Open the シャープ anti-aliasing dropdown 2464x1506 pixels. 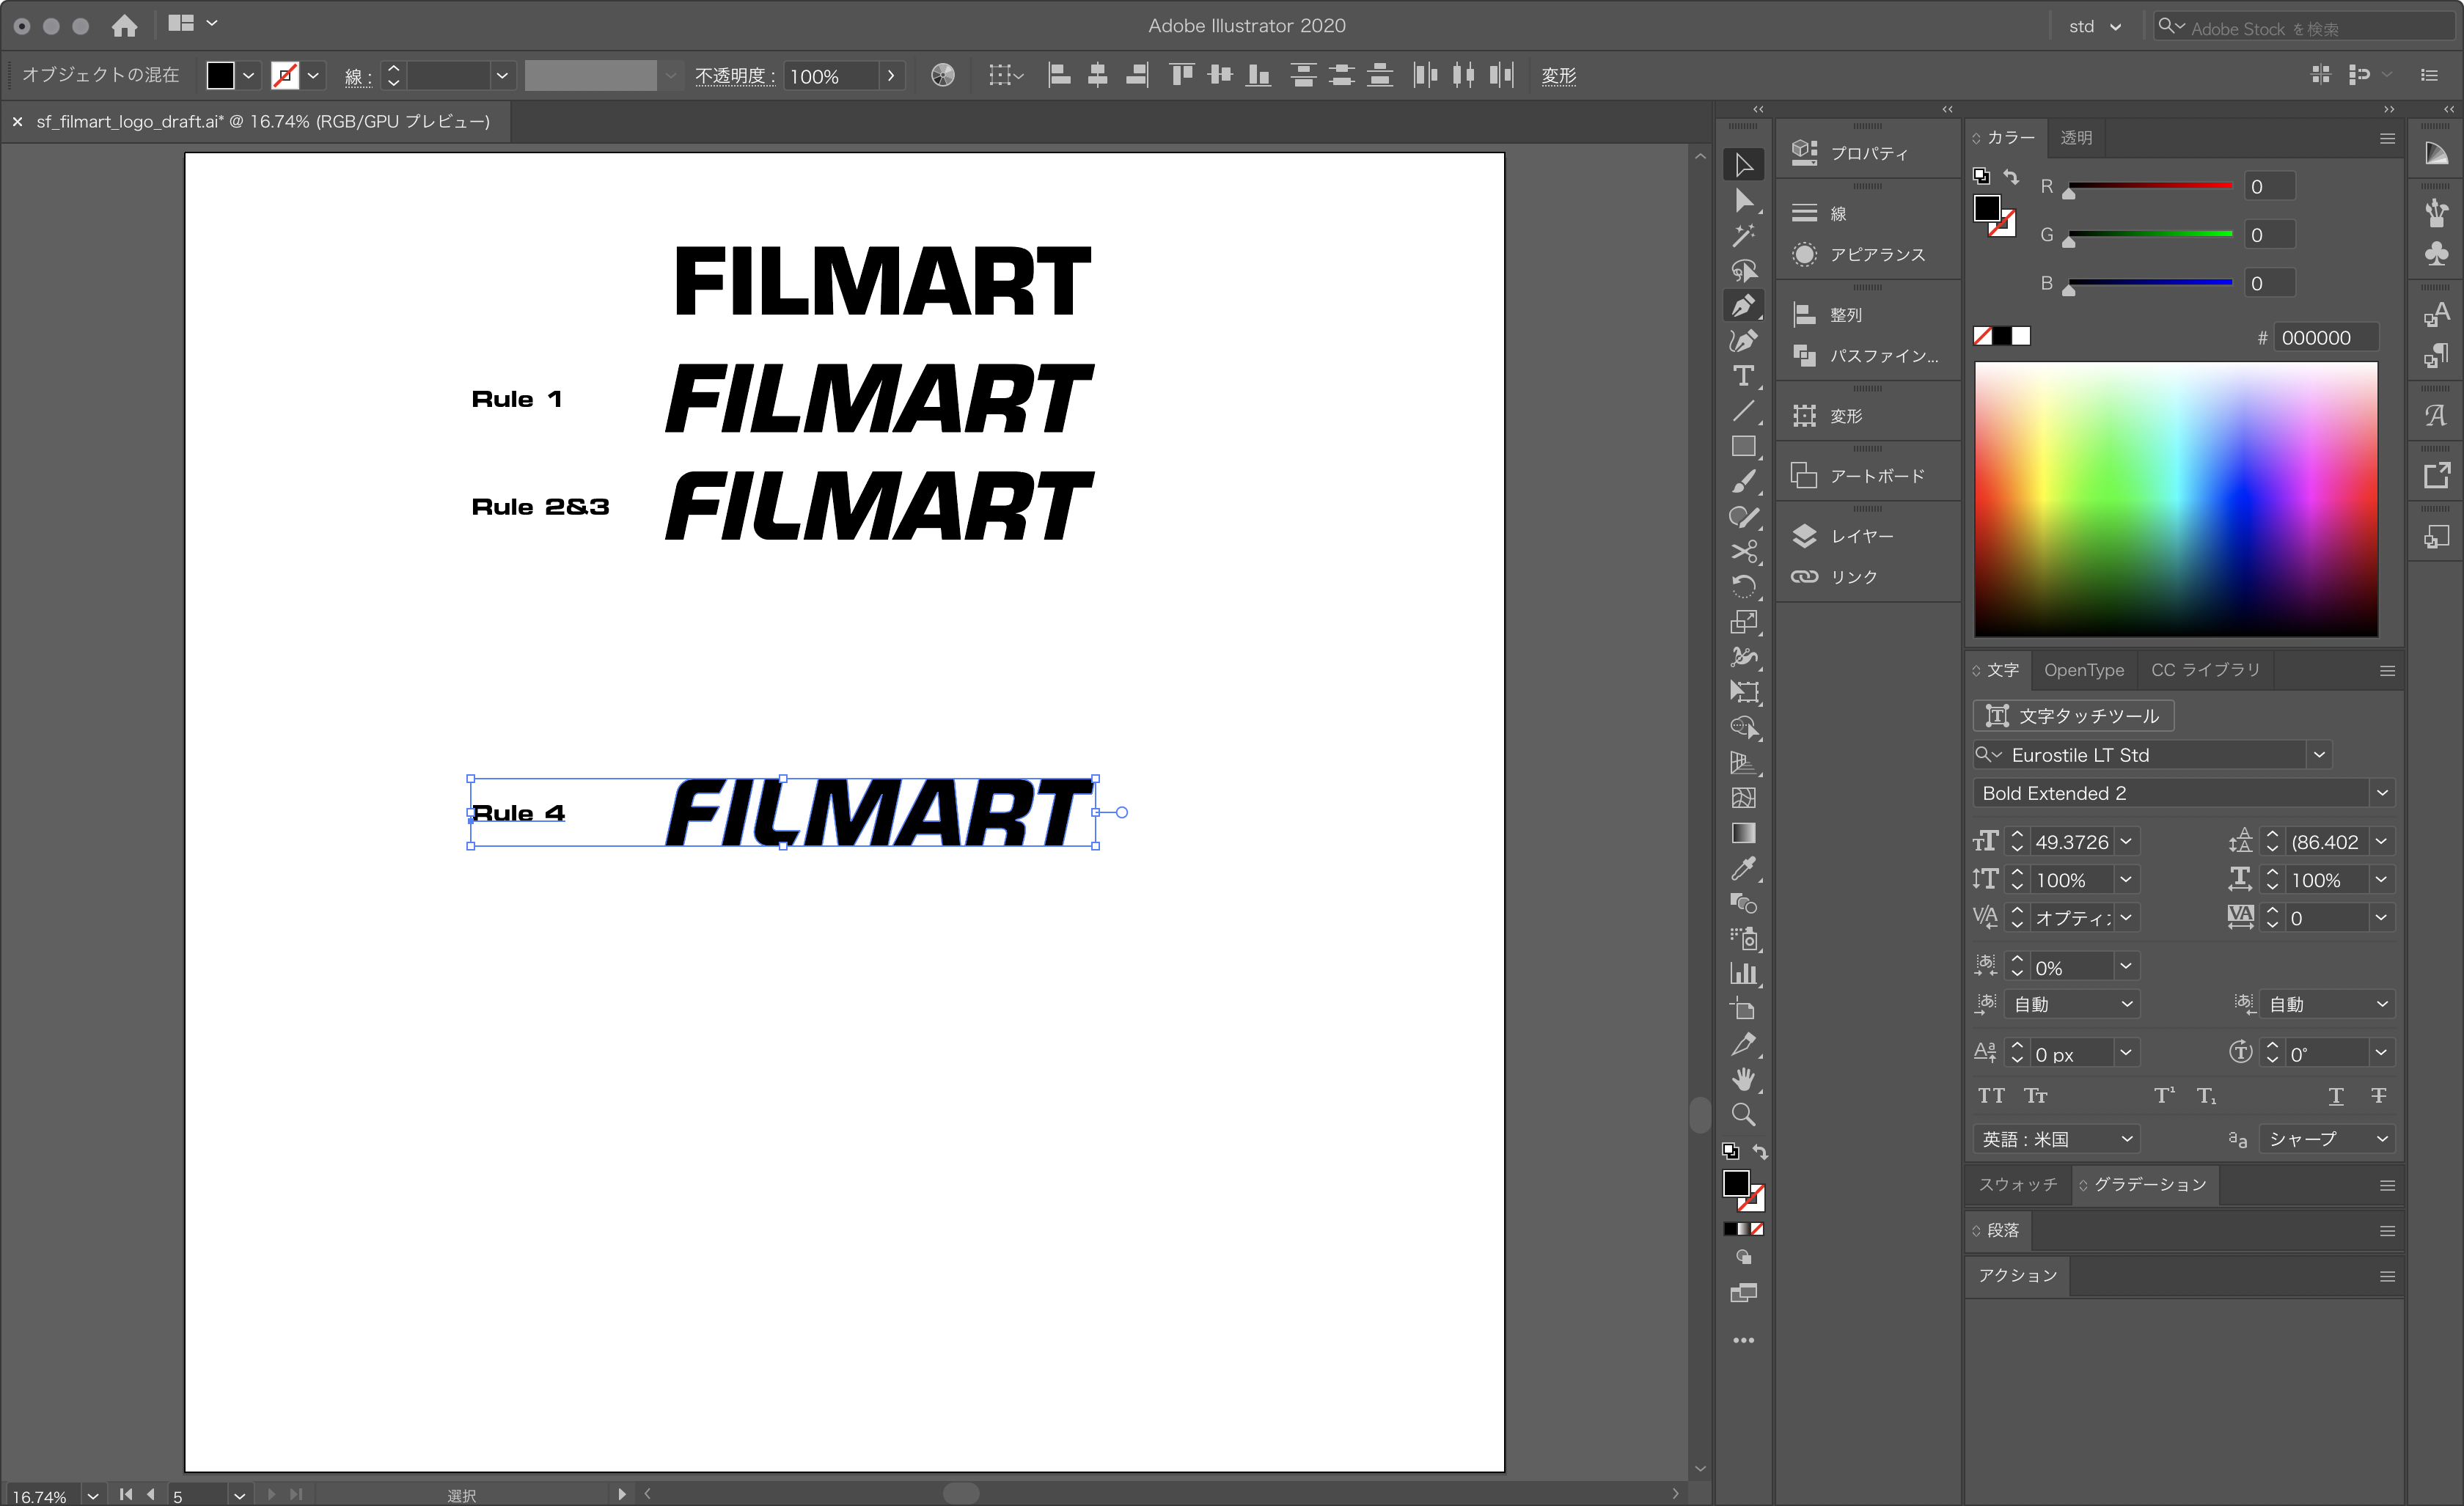2326,1139
